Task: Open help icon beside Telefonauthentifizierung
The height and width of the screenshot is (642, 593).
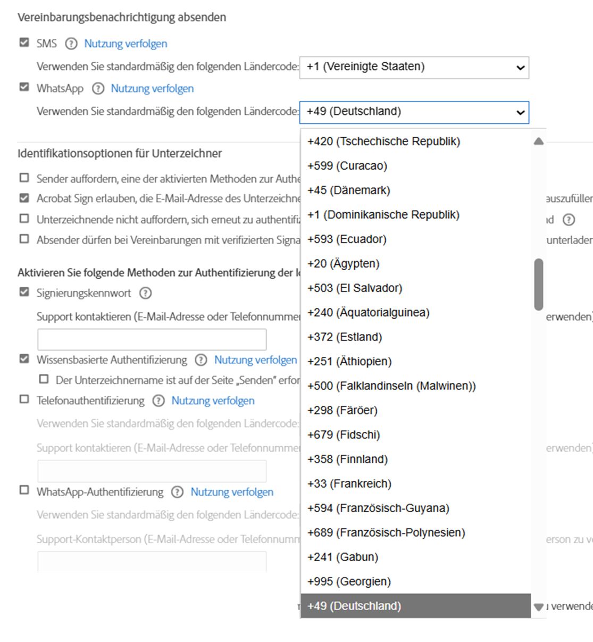Action: click(158, 401)
